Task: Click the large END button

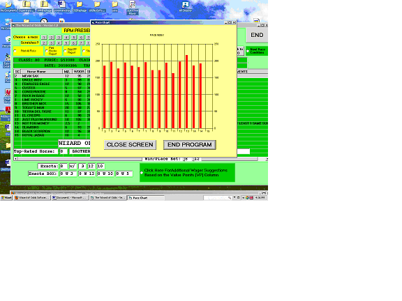Action: [257, 35]
